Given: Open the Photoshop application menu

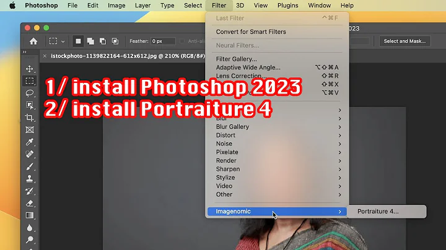Looking at the screenshot, I should tap(42, 6).
